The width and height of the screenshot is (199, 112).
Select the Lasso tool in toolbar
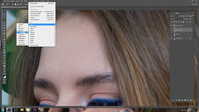pos(4,20)
